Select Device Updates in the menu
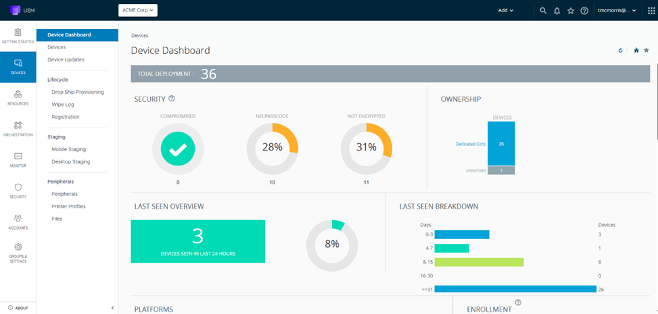The image size is (658, 314). pos(66,59)
